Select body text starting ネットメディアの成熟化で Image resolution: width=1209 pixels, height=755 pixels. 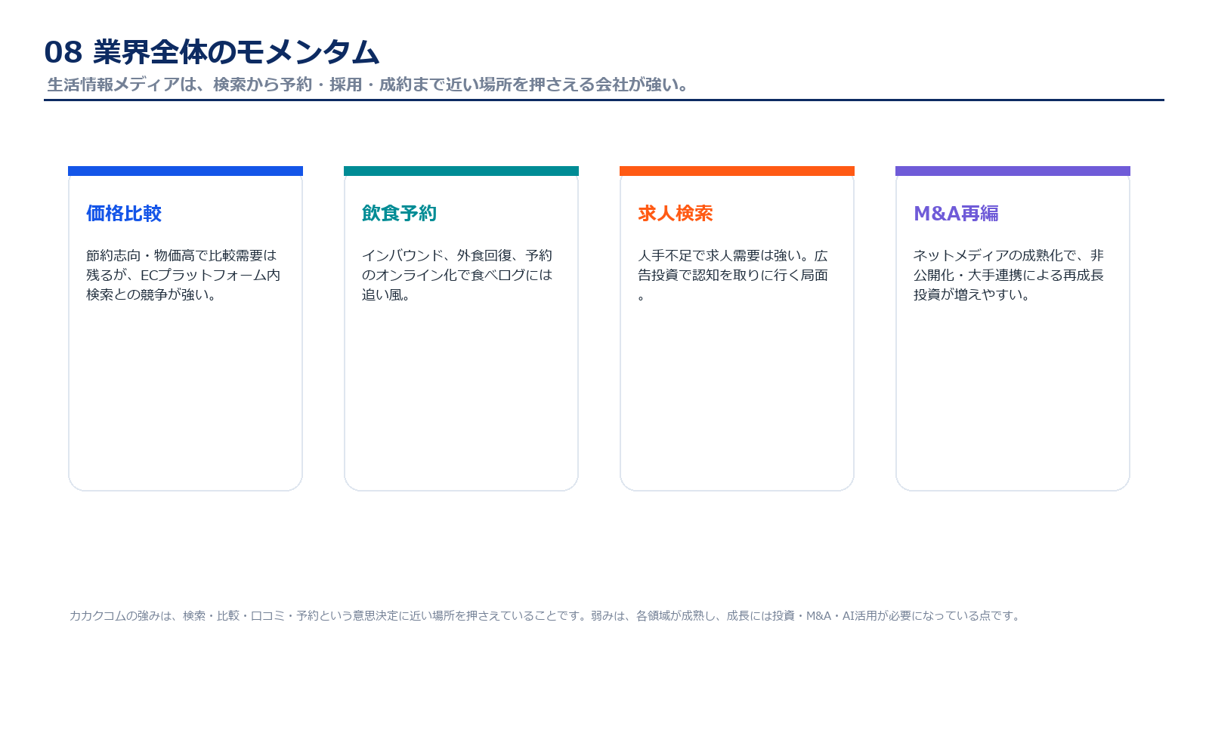point(1009,276)
